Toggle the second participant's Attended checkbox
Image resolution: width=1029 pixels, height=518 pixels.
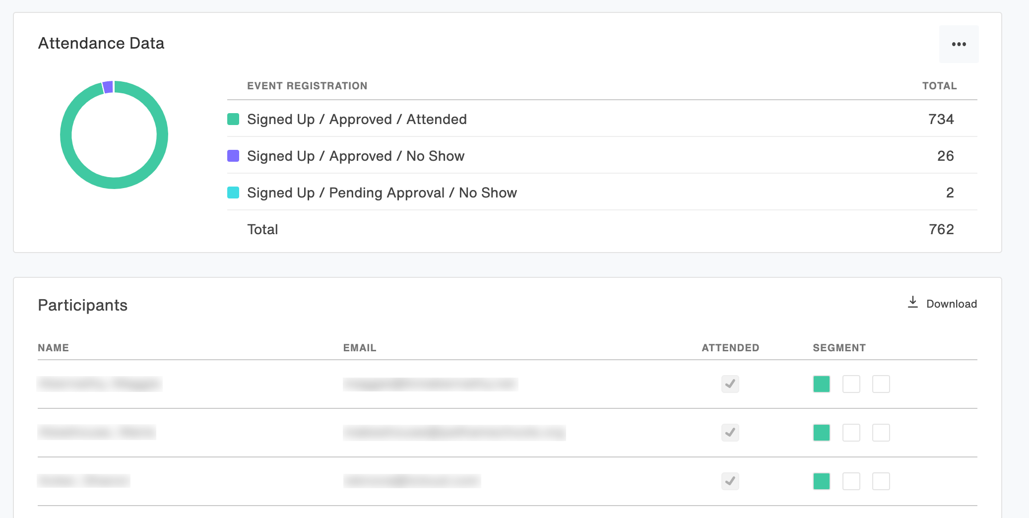730,433
